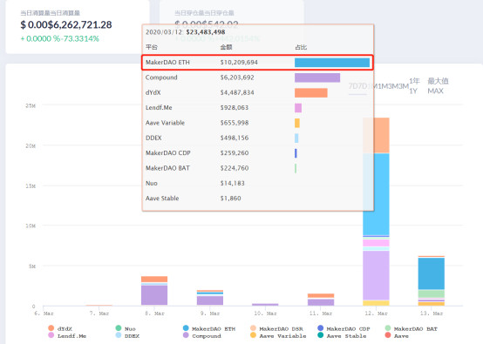This screenshot has width=483, height=344.
Task: Toggle the Nuo legend marker
Action: click(119, 328)
